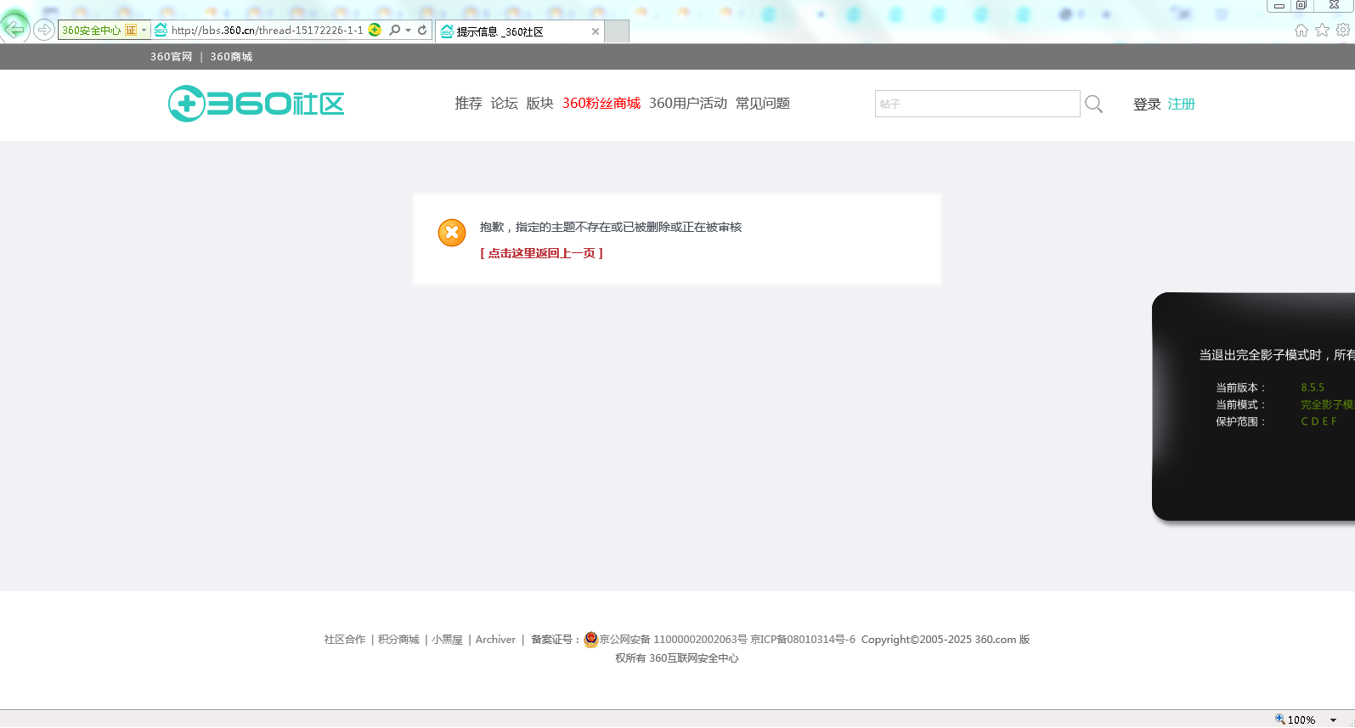The height and width of the screenshot is (728, 1355).
Task: Open the browser Tools gear icon
Action: pos(1343,30)
